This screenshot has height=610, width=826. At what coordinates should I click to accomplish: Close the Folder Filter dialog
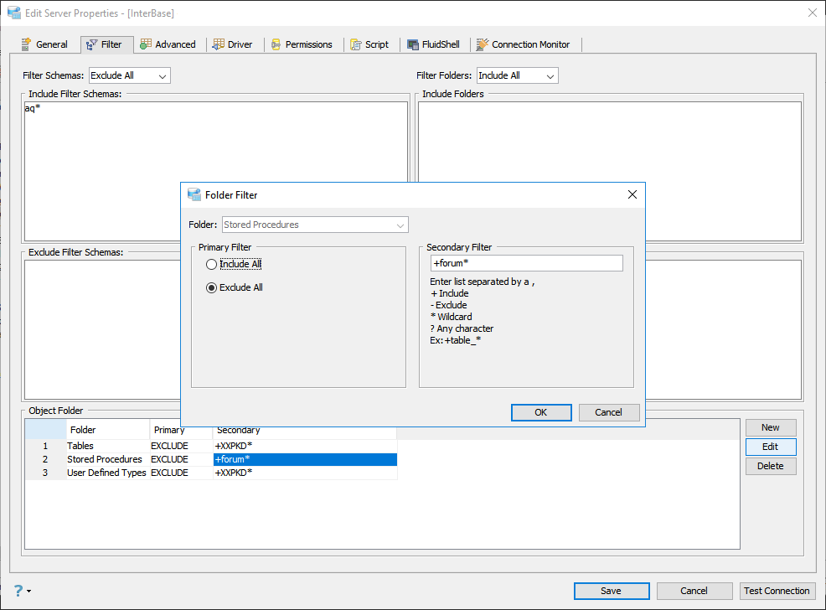pyautogui.click(x=632, y=195)
